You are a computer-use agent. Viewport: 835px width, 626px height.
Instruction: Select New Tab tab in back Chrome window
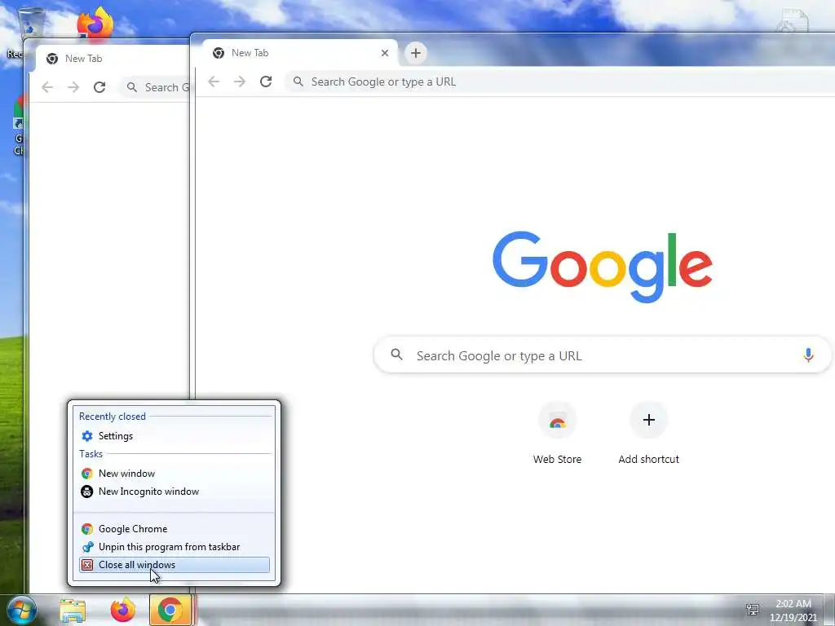tap(112, 59)
